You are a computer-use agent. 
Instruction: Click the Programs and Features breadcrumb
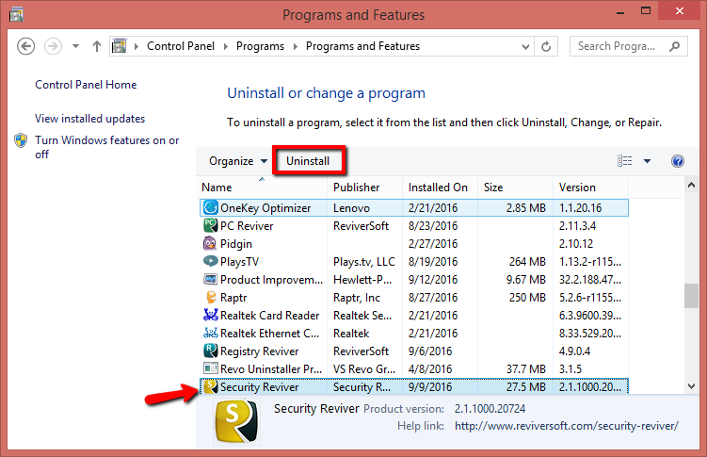tap(362, 46)
